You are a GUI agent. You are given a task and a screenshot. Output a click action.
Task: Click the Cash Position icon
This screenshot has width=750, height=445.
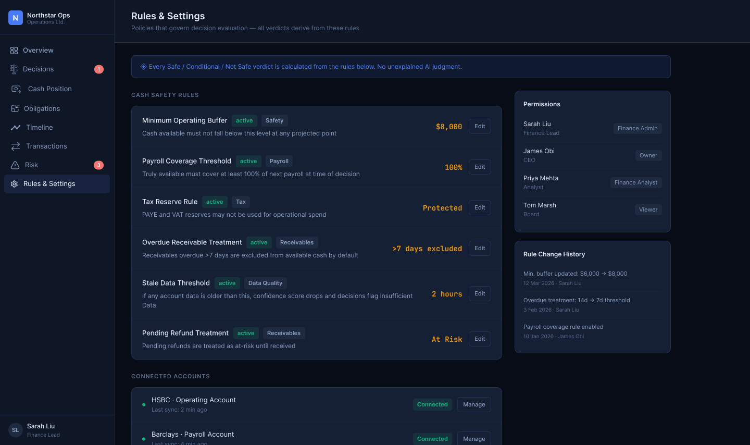(x=17, y=89)
